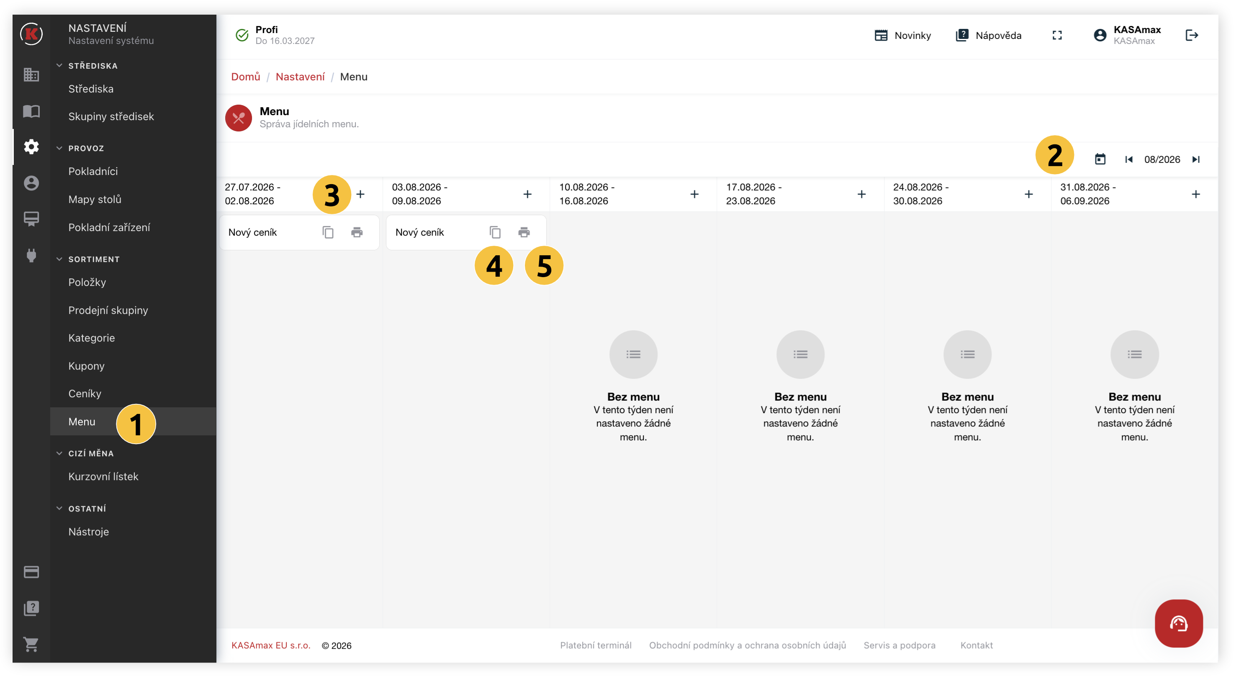Collapse the SORTIMENT section

pyautogui.click(x=59, y=259)
